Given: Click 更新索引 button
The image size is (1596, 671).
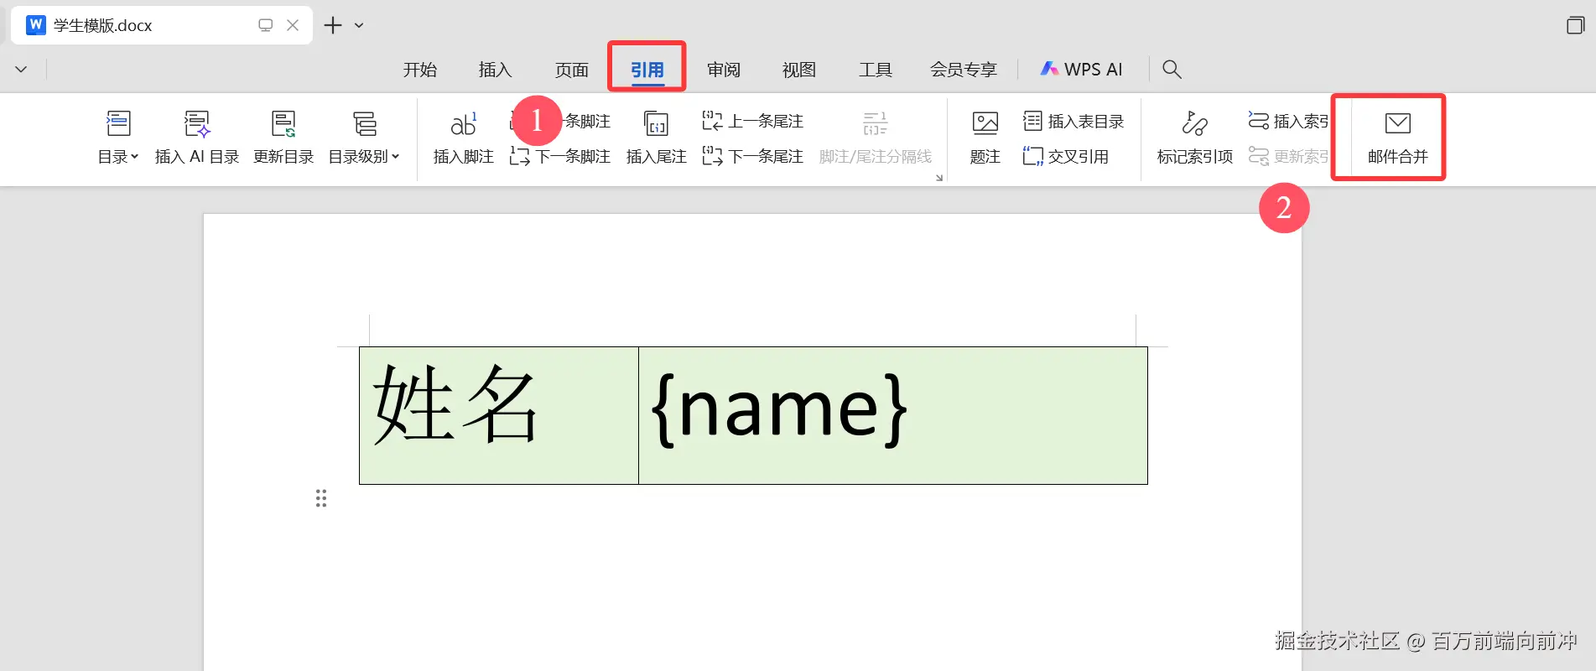Looking at the screenshot, I should (1289, 157).
